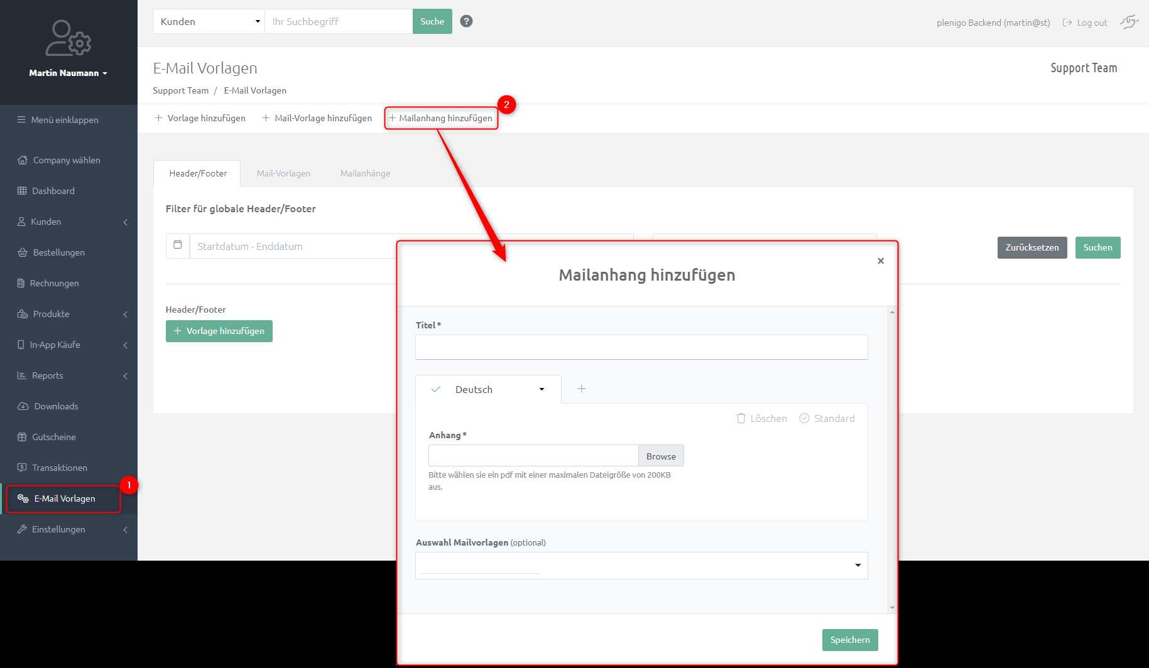Open the Martin Naumann user menu
The width and height of the screenshot is (1149, 668).
point(68,73)
